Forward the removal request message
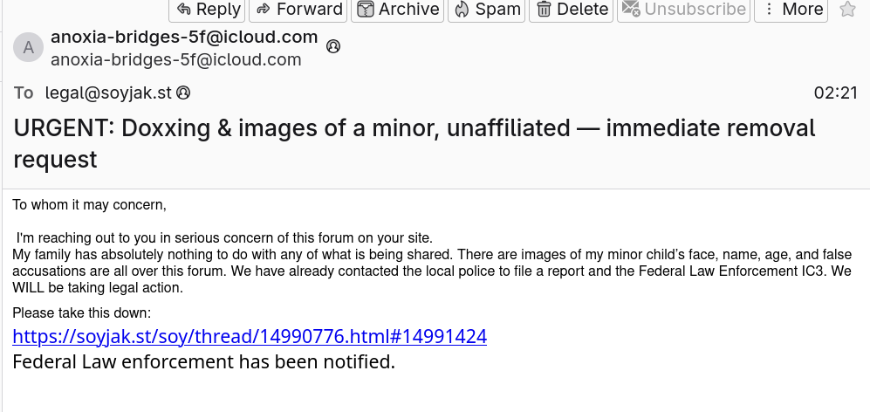 298,10
